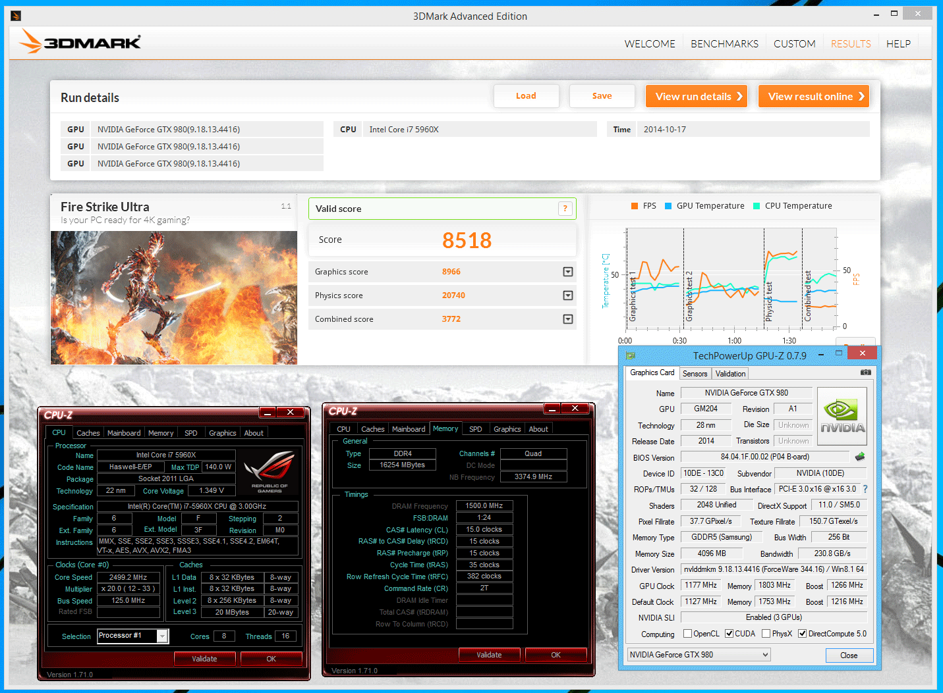The width and height of the screenshot is (943, 693).
Task: Click the GPU-Z screenshot camera icon
Action: 866,372
